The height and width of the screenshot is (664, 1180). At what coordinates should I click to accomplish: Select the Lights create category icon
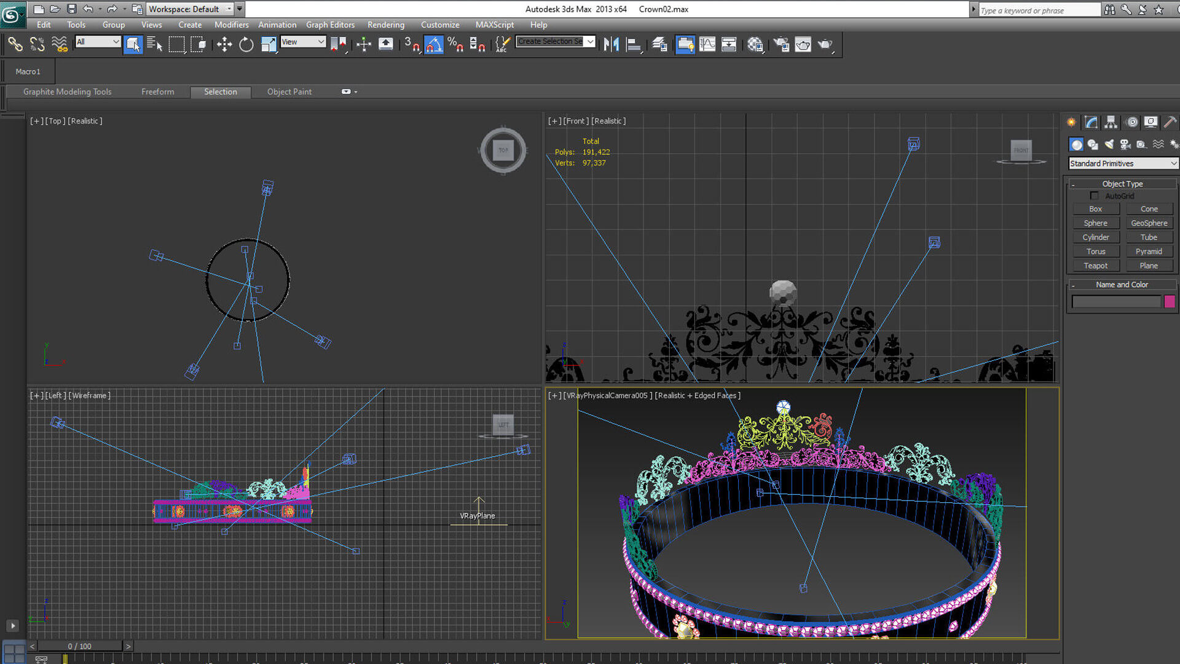click(1109, 144)
